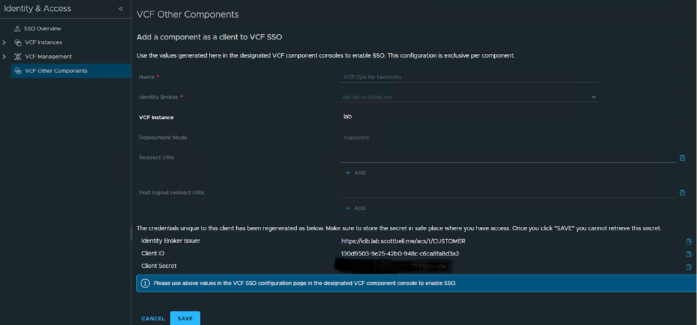Expand the VCF Management tree node

click(4, 57)
